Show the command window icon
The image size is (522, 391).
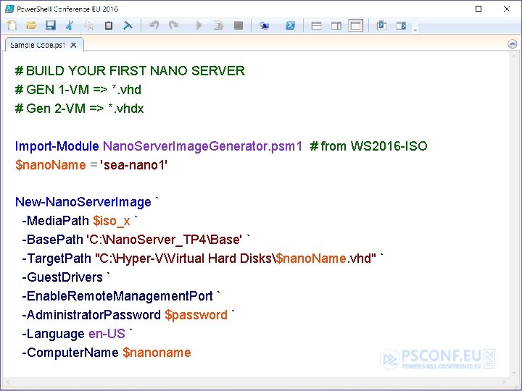point(381,25)
